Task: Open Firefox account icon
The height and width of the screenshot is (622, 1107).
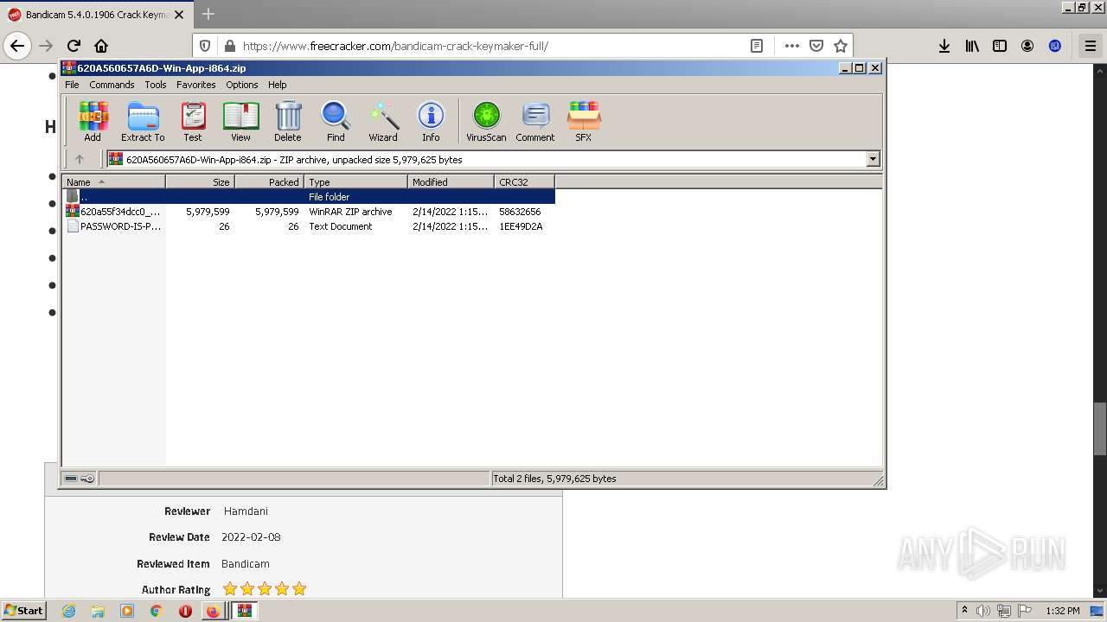Action: point(1027,46)
